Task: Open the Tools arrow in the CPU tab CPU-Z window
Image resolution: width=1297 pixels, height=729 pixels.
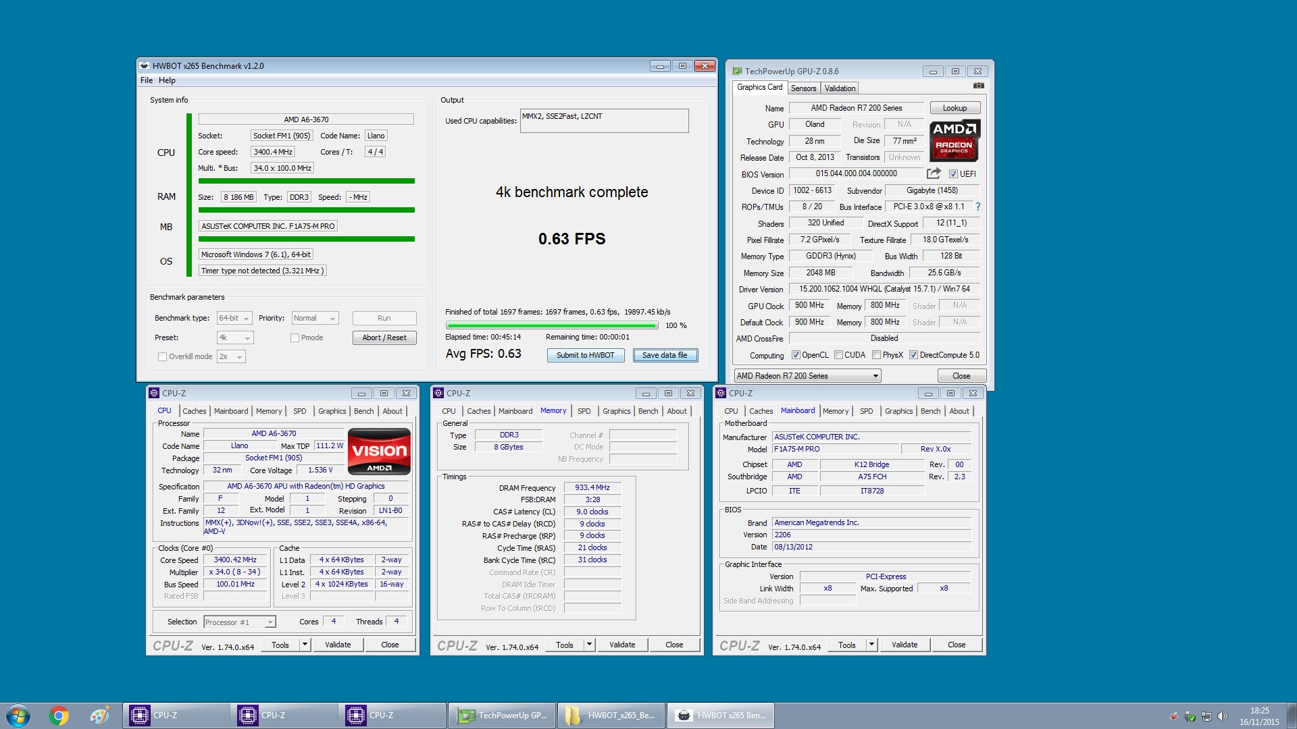Action: click(305, 645)
